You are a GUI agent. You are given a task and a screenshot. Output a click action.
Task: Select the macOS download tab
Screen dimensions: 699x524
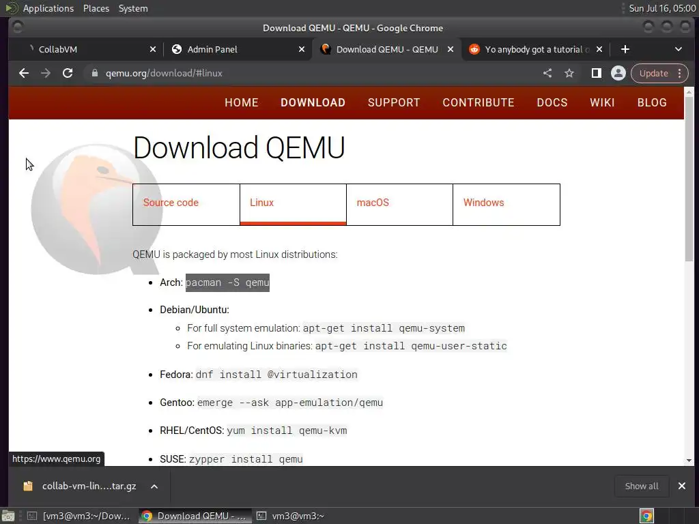pyautogui.click(x=399, y=205)
